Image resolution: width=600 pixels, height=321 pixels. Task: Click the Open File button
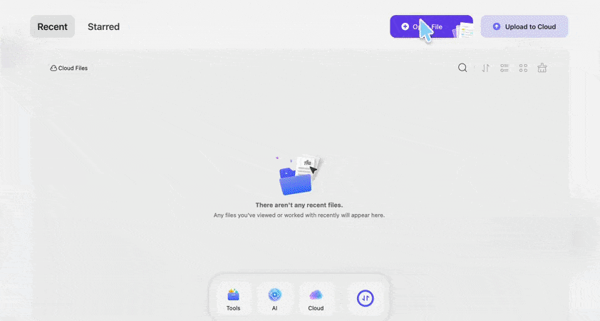point(431,26)
